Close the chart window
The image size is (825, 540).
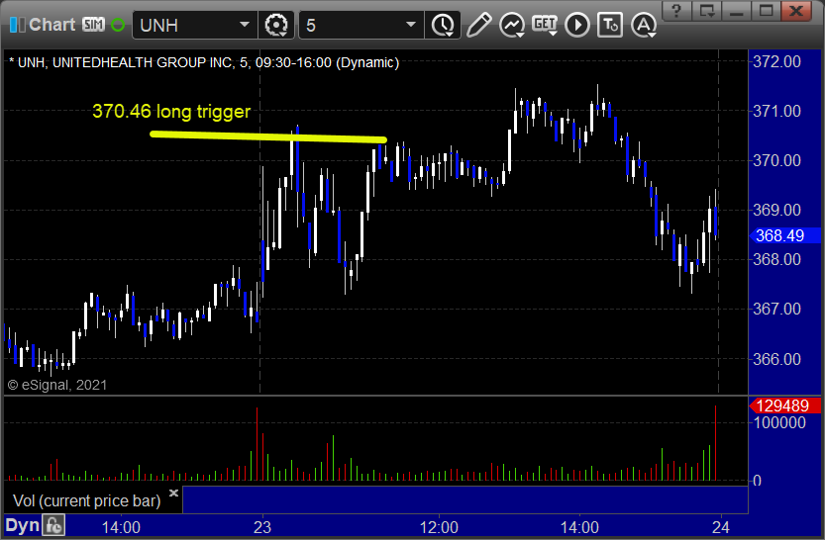796,11
